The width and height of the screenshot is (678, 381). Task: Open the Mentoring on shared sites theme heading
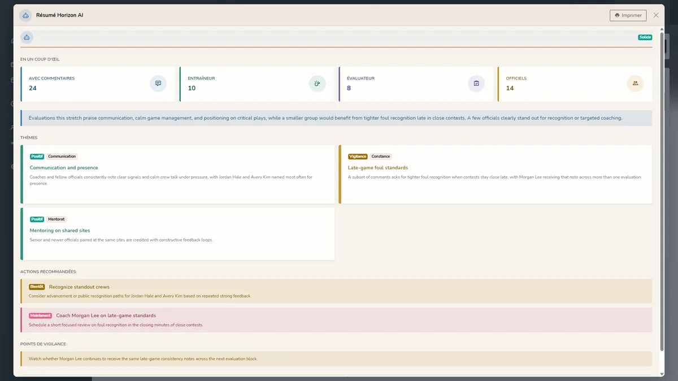(x=60, y=230)
